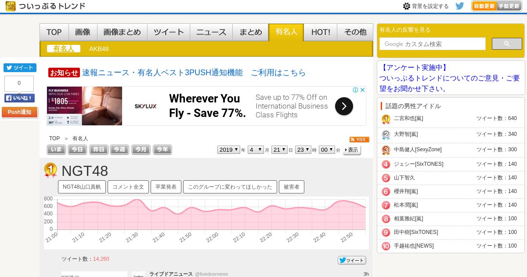The height and width of the screenshot is (277, 527).
Task: Click the このグループに変わってほしかった tag
Action: coord(230,187)
